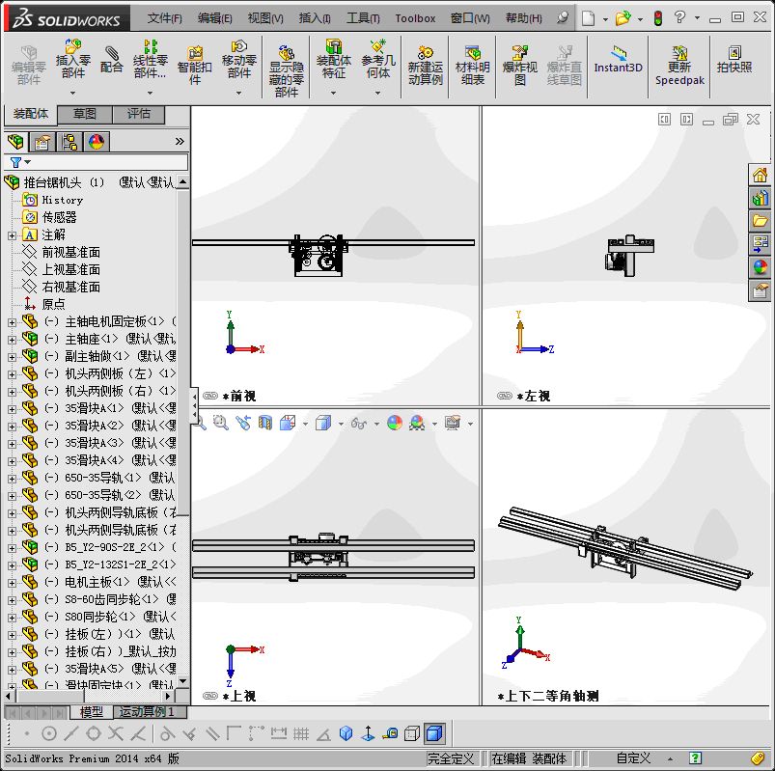Image resolution: width=775 pixels, height=771 pixels.
Task: Click Zoom to Area in view toolbar
Action: click(220, 423)
